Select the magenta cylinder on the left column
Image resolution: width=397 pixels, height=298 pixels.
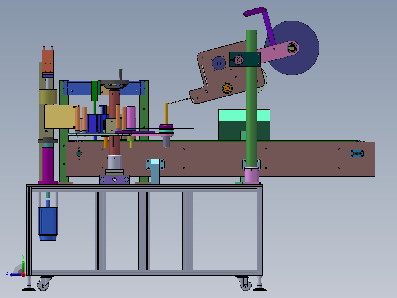click(x=48, y=164)
